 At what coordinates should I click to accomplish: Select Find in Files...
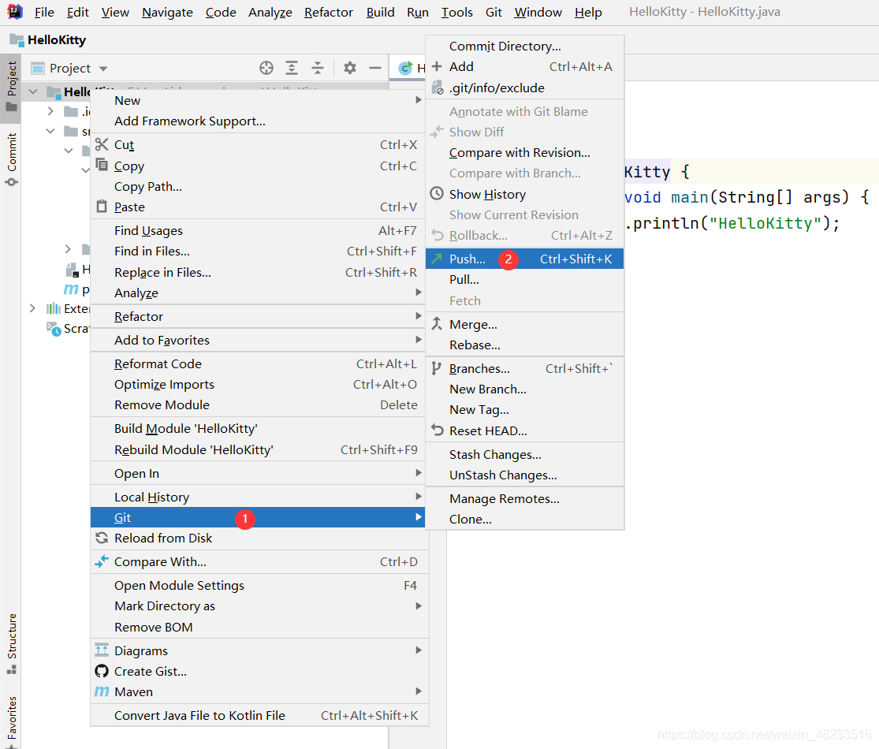(259, 252)
